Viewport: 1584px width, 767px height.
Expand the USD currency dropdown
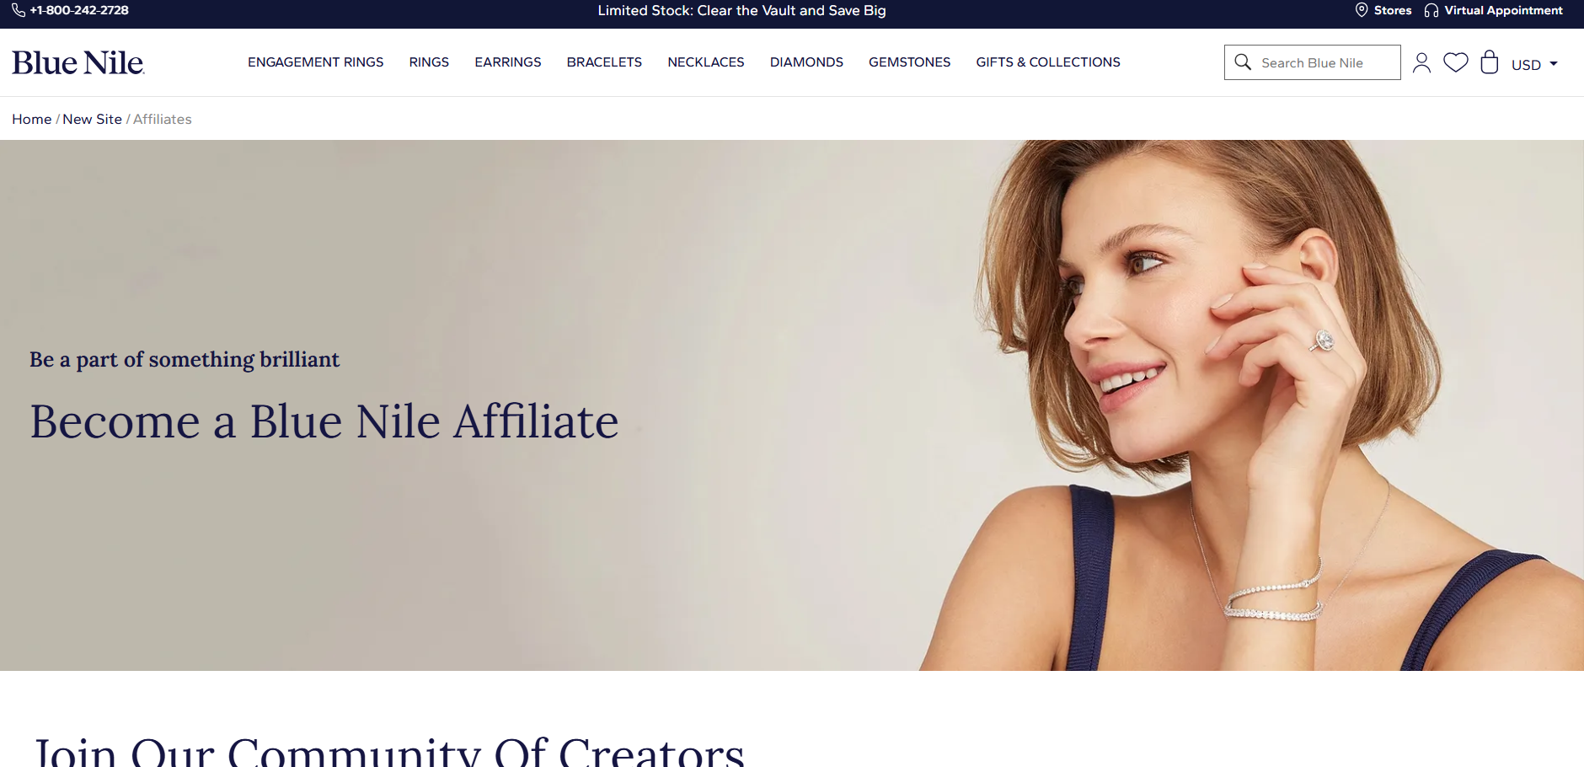tap(1534, 65)
